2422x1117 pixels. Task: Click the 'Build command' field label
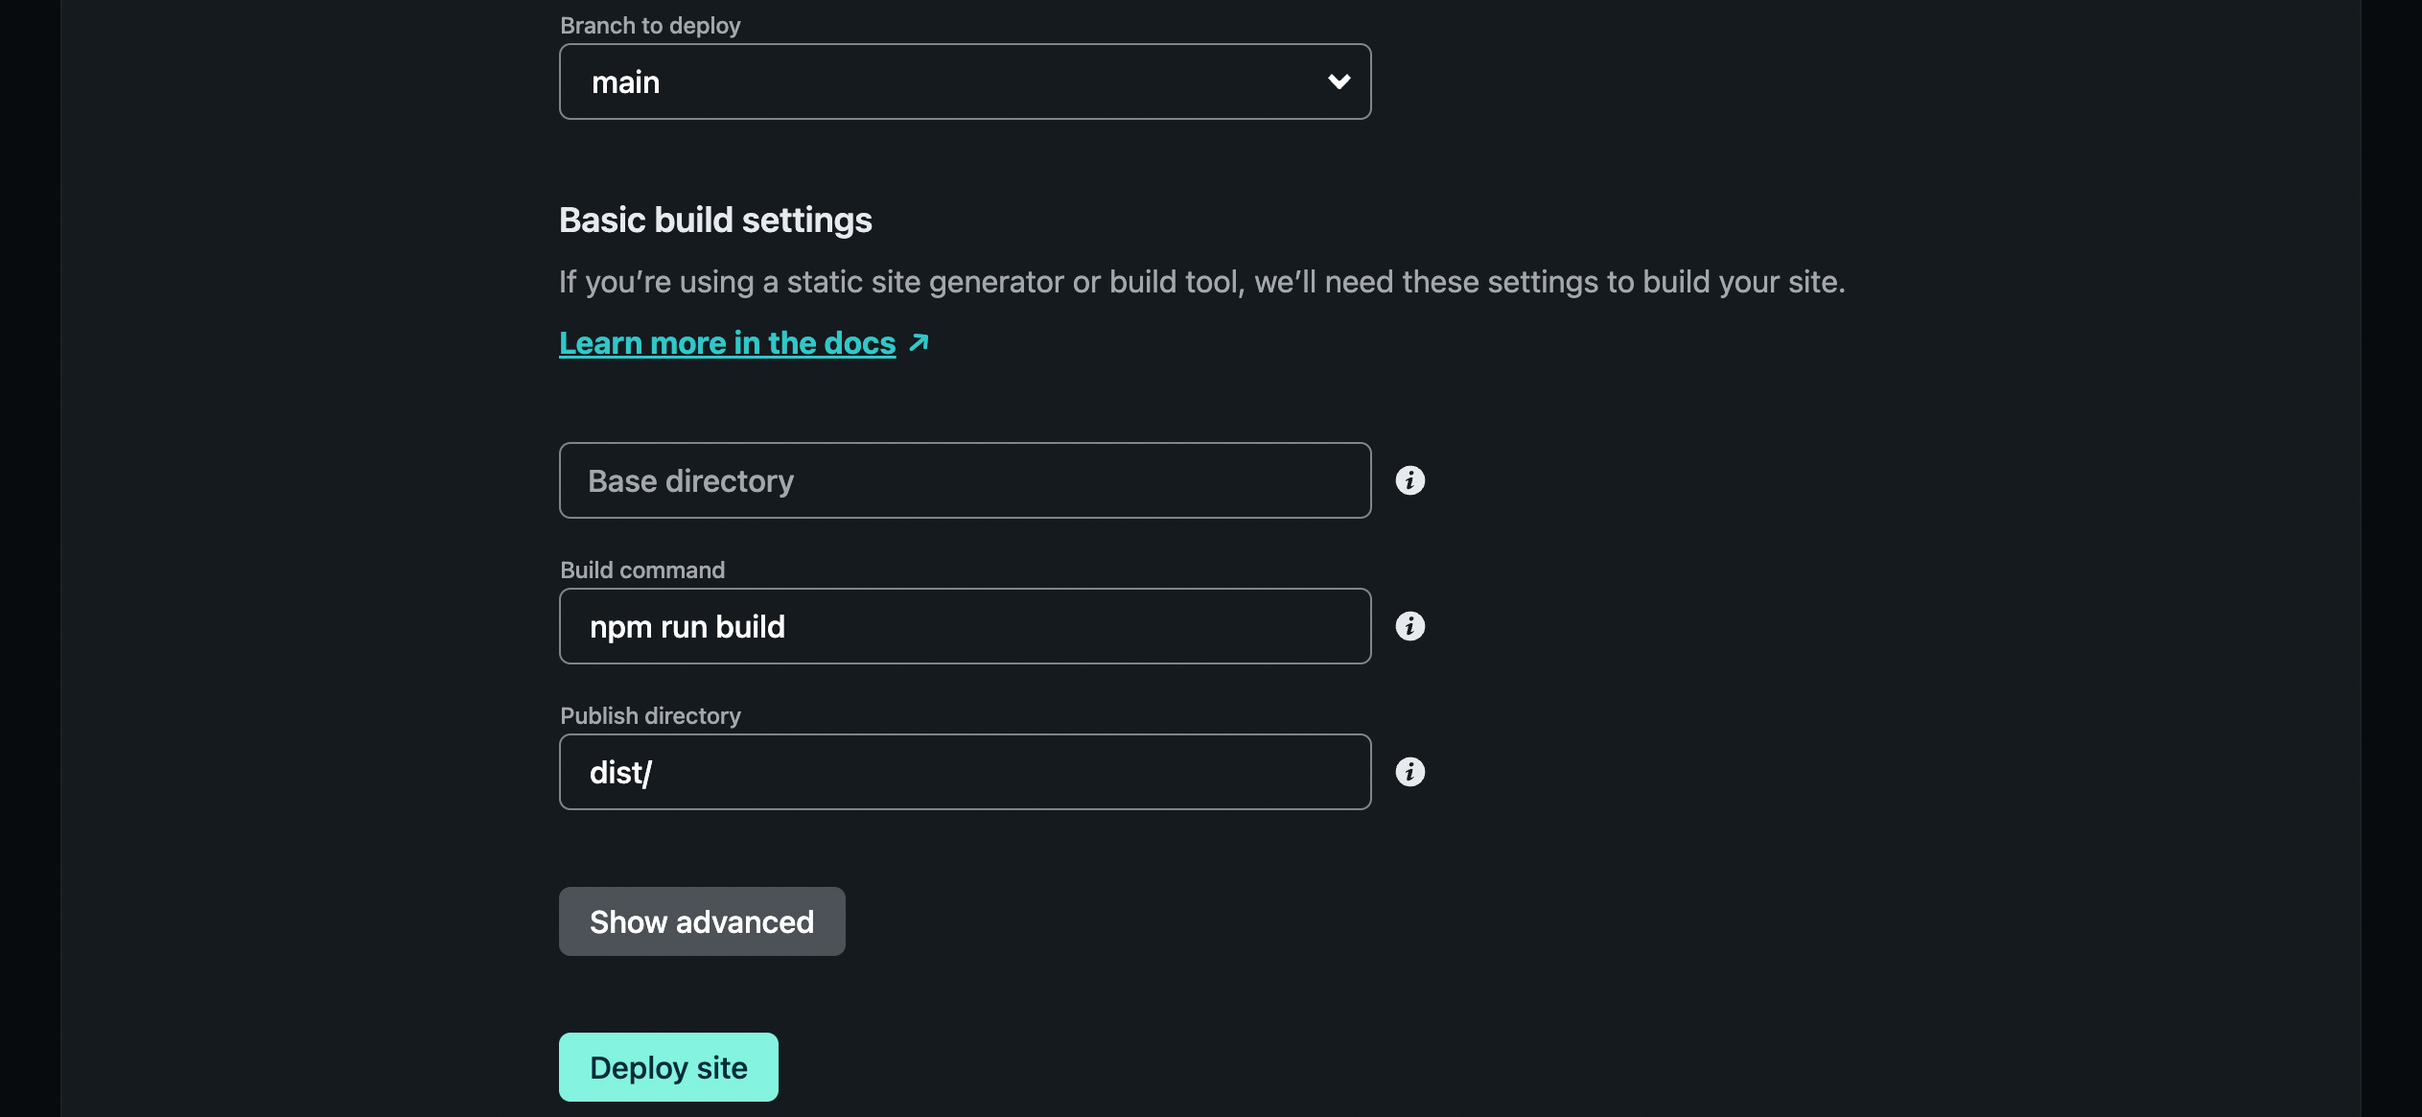642,570
